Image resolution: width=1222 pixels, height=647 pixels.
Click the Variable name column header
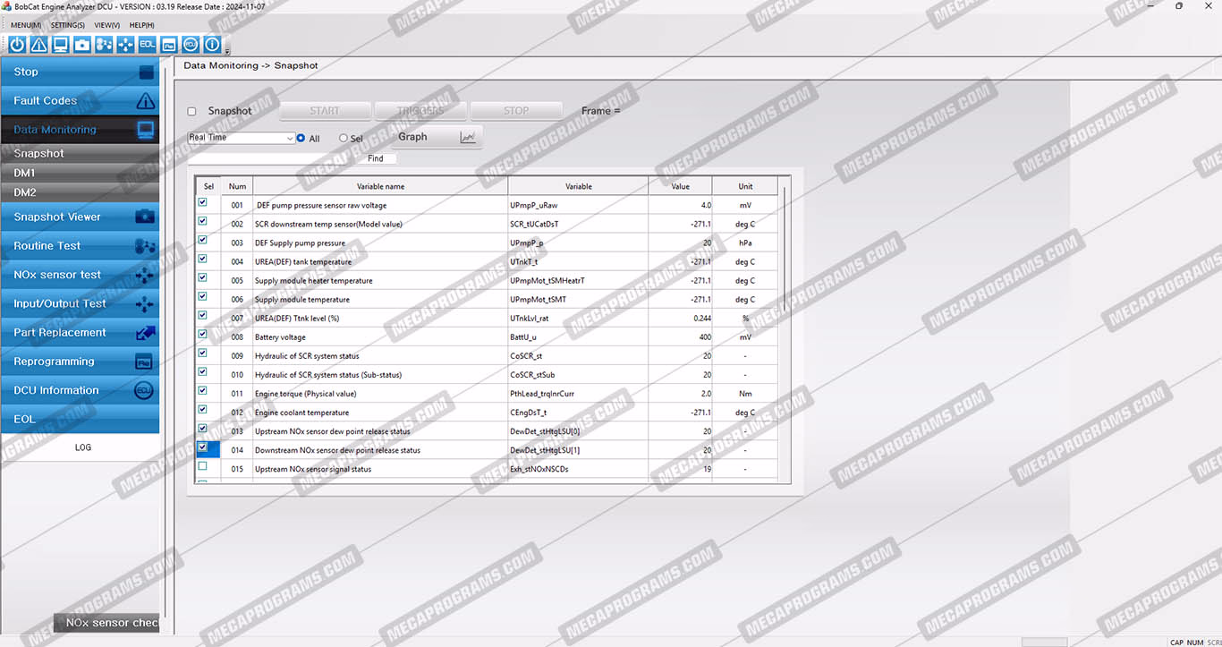380,186
